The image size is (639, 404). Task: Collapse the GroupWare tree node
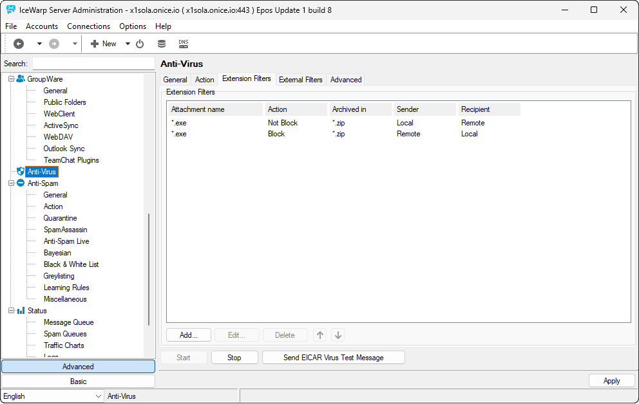(x=12, y=79)
